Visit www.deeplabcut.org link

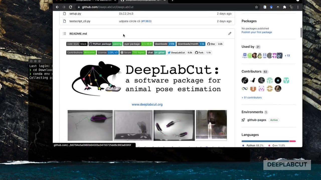coord(147,104)
